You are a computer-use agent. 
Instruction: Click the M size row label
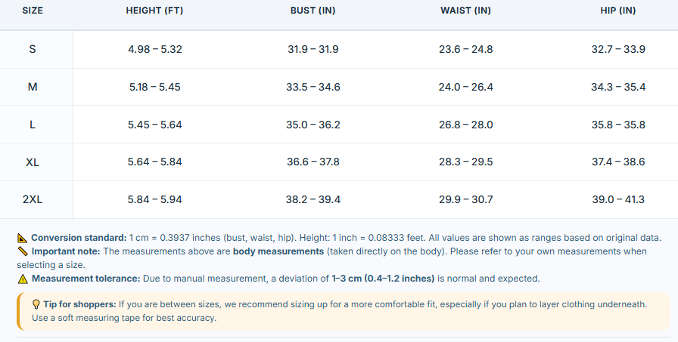click(x=33, y=87)
